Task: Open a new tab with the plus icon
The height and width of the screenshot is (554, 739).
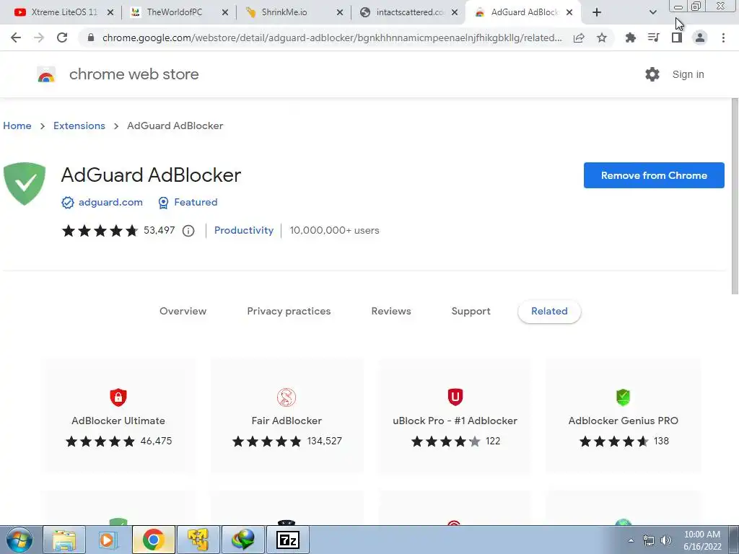Action: pos(597,12)
